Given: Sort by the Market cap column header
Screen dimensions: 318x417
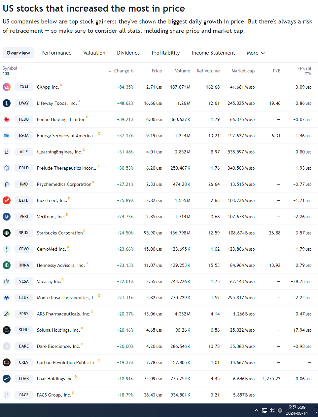Looking at the screenshot, I should (243, 71).
